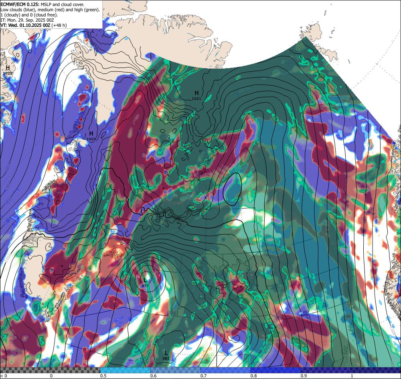The width and height of the screenshot is (401, 379).
Task: Click the '(+48 h)' forecast offset text
Action: tap(59, 25)
